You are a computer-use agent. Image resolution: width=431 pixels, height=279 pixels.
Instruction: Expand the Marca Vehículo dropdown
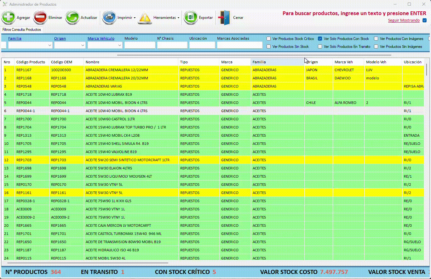click(x=120, y=45)
